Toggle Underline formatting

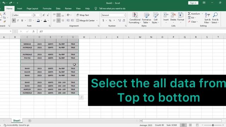(x=22, y=20)
